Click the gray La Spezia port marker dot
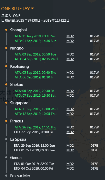This screenshot has height=180, width=105. click(x=6, y=139)
